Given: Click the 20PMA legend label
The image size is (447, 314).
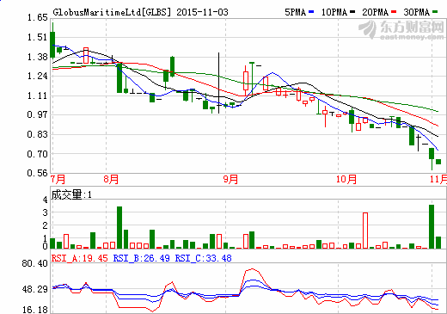Looking at the screenshot, I should click(x=376, y=12).
